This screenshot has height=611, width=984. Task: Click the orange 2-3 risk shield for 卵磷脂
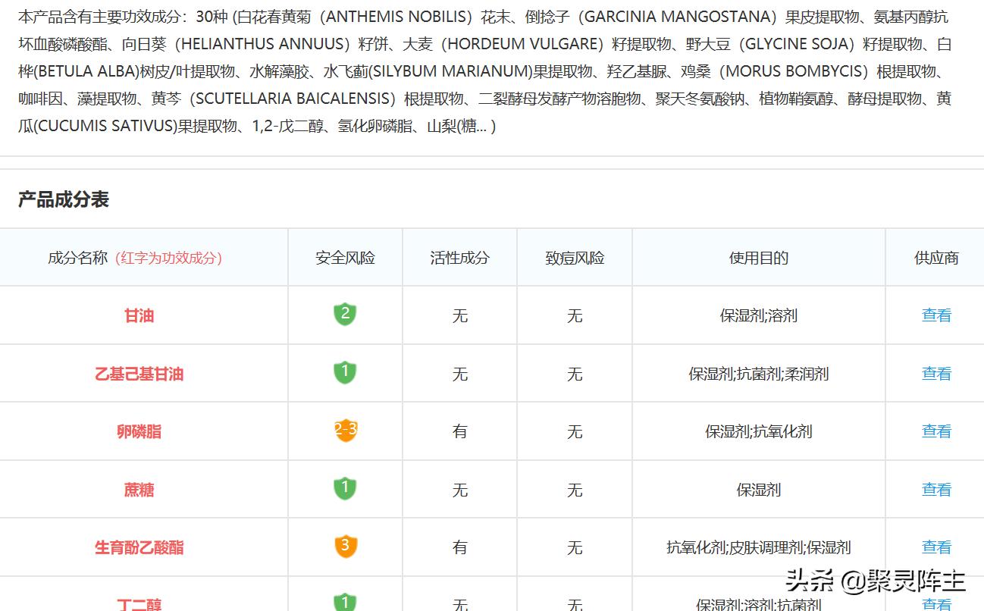point(345,431)
